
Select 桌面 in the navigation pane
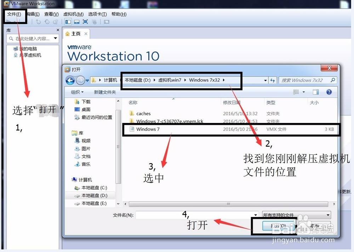(82, 110)
